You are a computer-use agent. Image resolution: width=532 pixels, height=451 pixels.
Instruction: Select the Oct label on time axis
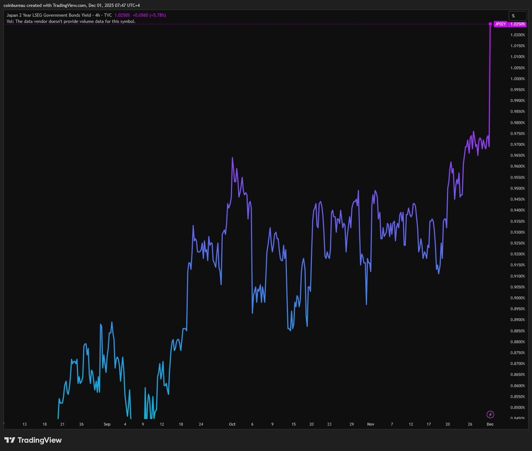pyautogui.click(x=232, y=424)
